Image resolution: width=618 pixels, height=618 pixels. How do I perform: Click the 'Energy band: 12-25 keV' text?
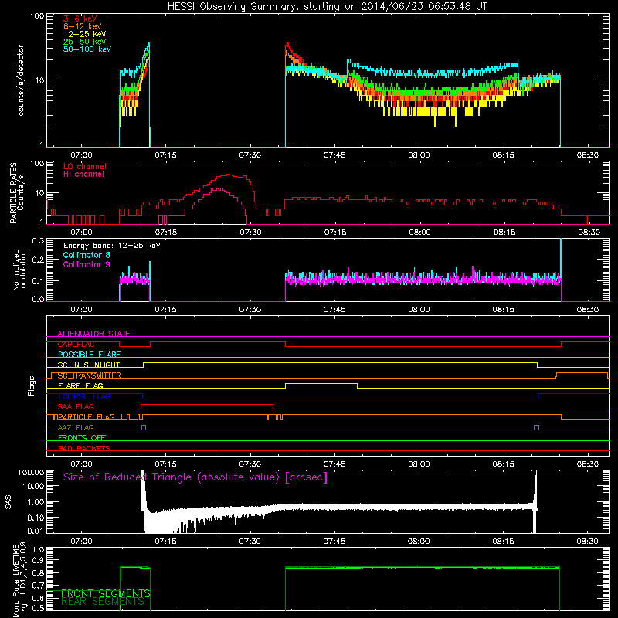tap(112, 246)
